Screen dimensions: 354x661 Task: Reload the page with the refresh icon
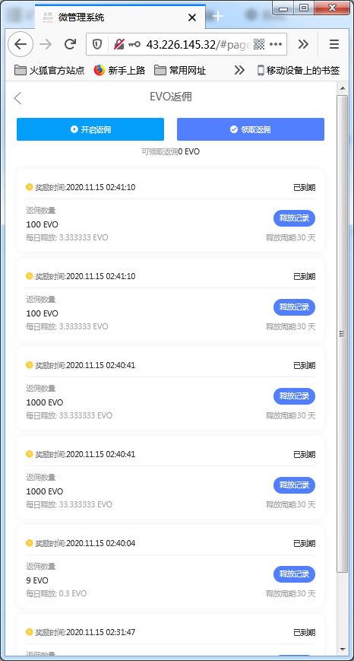click(70, 44)
